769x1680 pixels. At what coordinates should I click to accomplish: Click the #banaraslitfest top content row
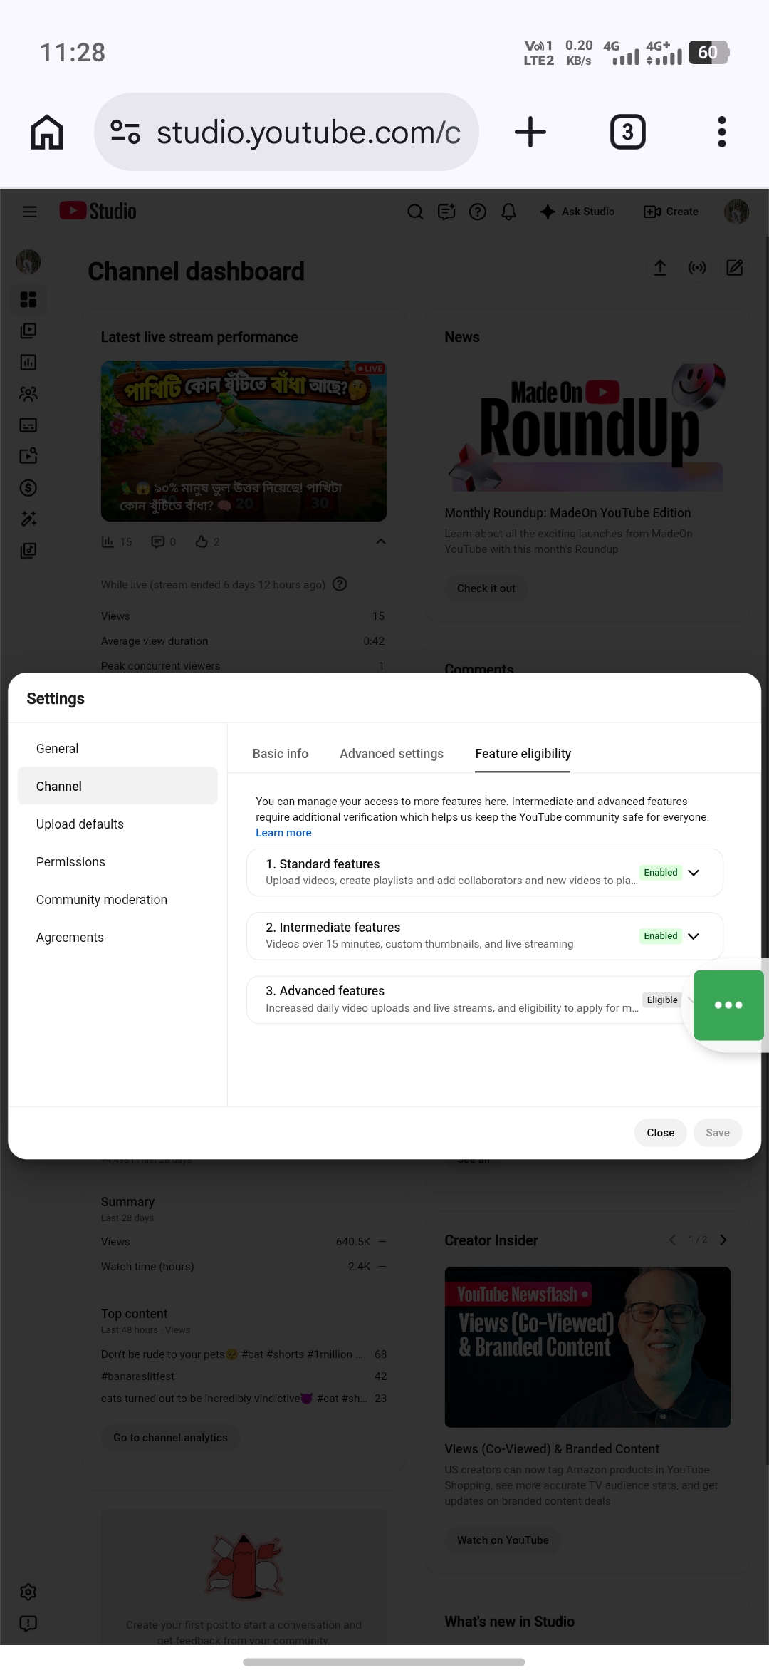(x=244, y=1376)
